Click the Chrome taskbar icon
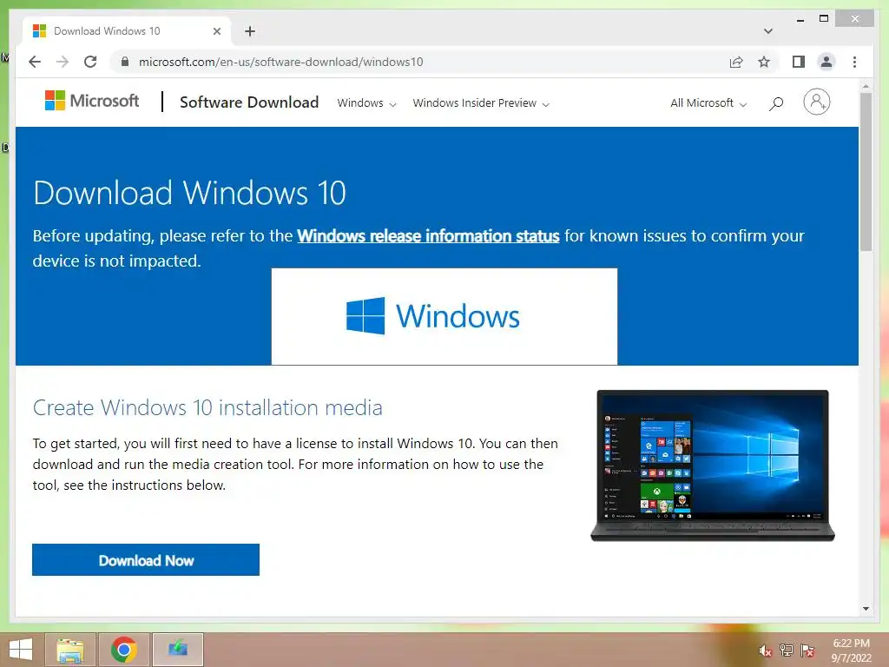The image size is (889, 667). [x=124, y=650]
